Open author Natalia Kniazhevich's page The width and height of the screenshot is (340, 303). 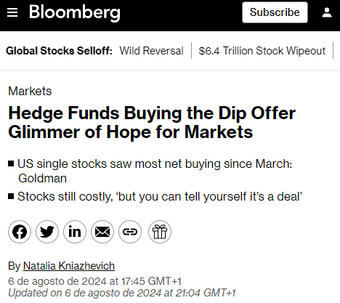(69, 266)
